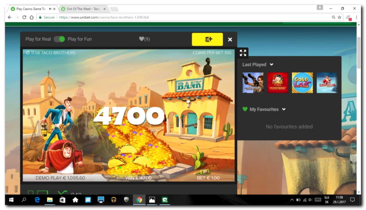Click the monitor icon in taskbar
The width and height of the screenshot is (366, 210).
101,200
